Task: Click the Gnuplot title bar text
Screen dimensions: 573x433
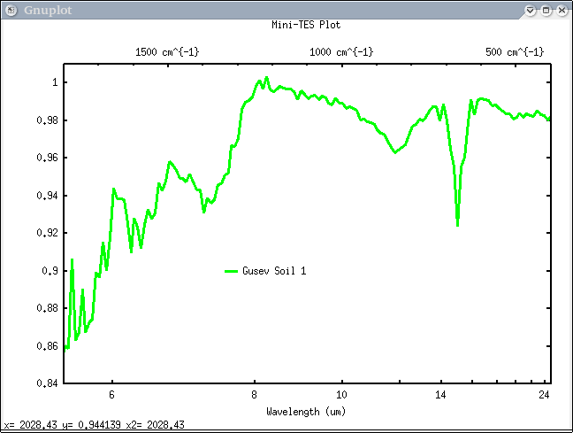Action: (48, 11)
